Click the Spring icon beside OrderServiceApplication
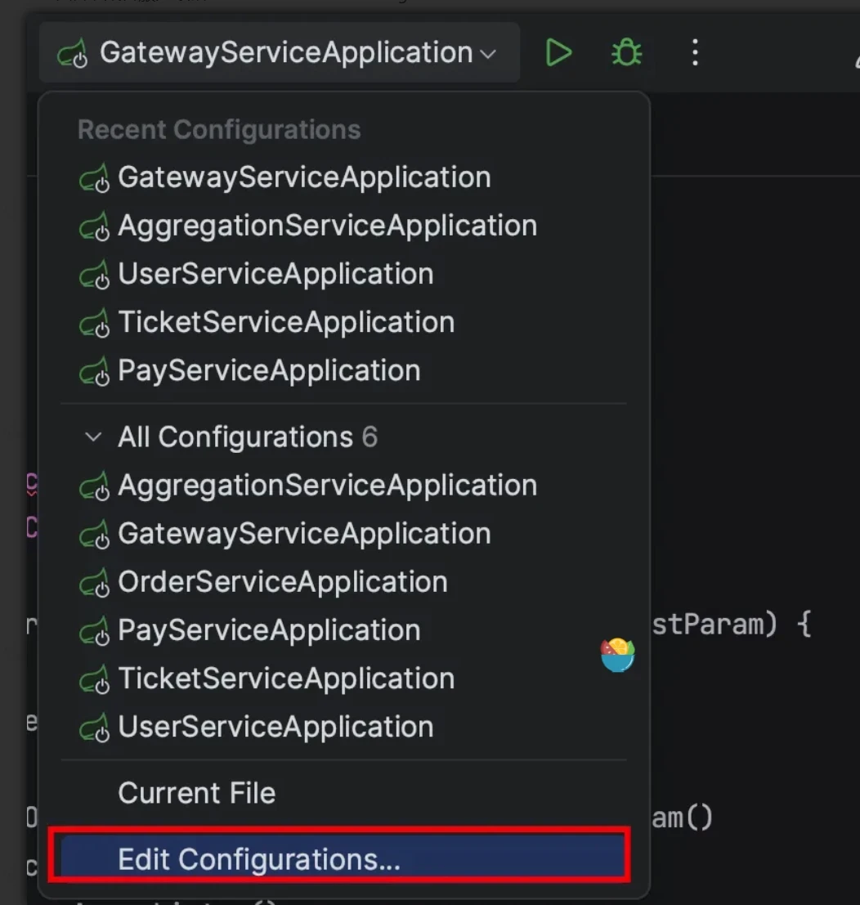 [94, 584]
